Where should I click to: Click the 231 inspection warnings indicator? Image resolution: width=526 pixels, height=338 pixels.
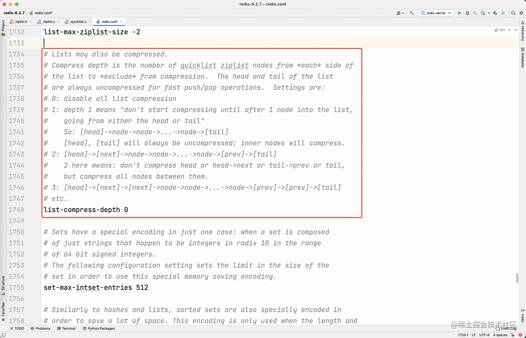point(500,30)
